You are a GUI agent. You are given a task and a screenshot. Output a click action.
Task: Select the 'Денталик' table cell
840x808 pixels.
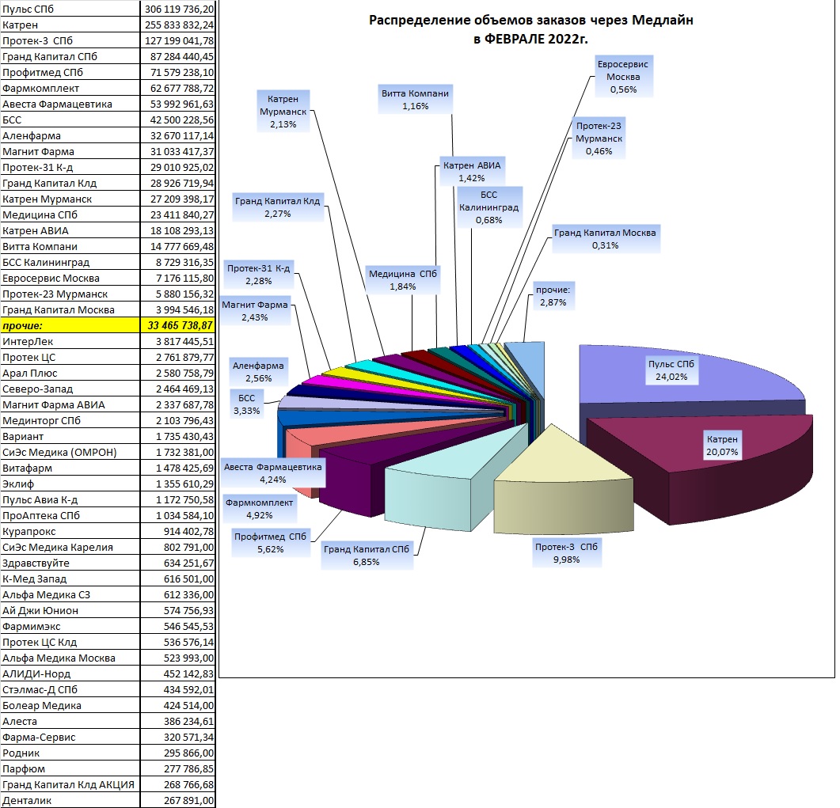coord(70,800)
